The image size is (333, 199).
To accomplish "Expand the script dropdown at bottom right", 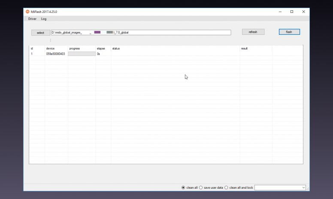I will [x=280, y=187].
